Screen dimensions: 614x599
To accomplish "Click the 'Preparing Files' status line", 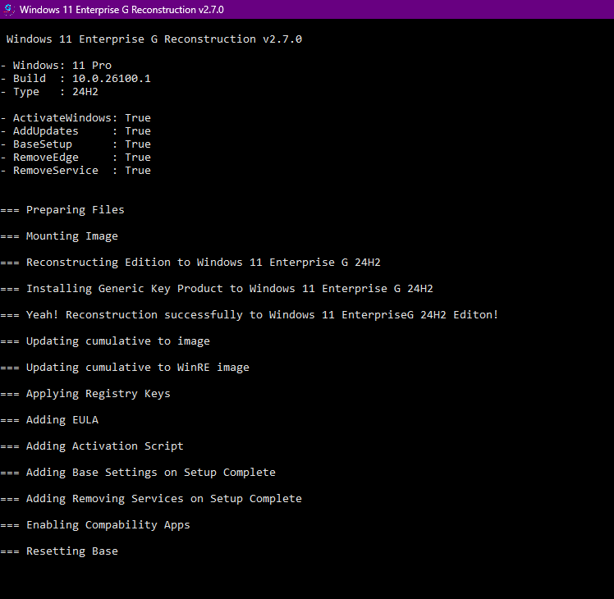I will (x=62, y=210).
